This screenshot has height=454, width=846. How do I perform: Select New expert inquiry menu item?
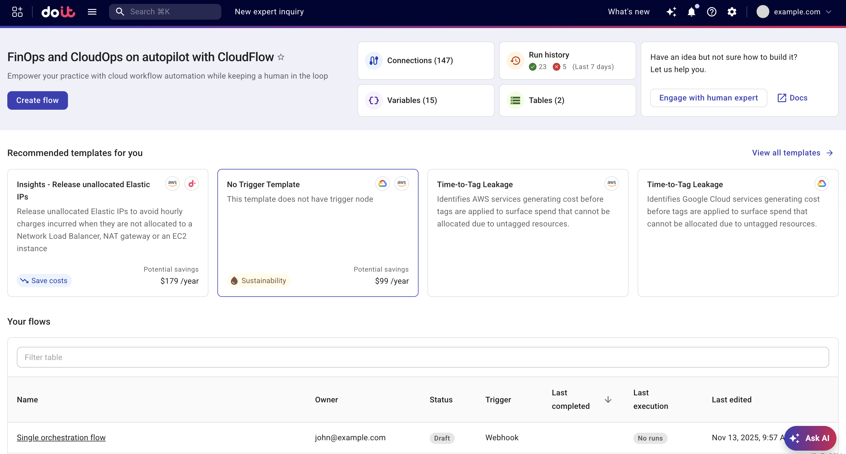[x=269, y=12]
